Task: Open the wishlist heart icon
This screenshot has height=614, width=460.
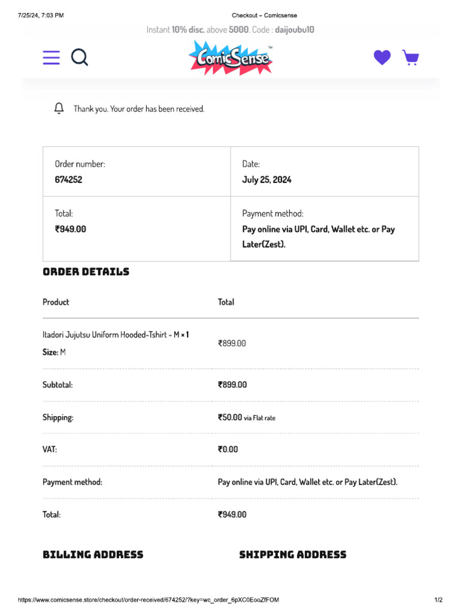Action: click(382, 58)
